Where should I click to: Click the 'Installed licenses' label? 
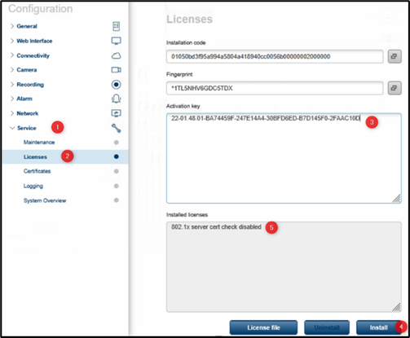point(187,215)
